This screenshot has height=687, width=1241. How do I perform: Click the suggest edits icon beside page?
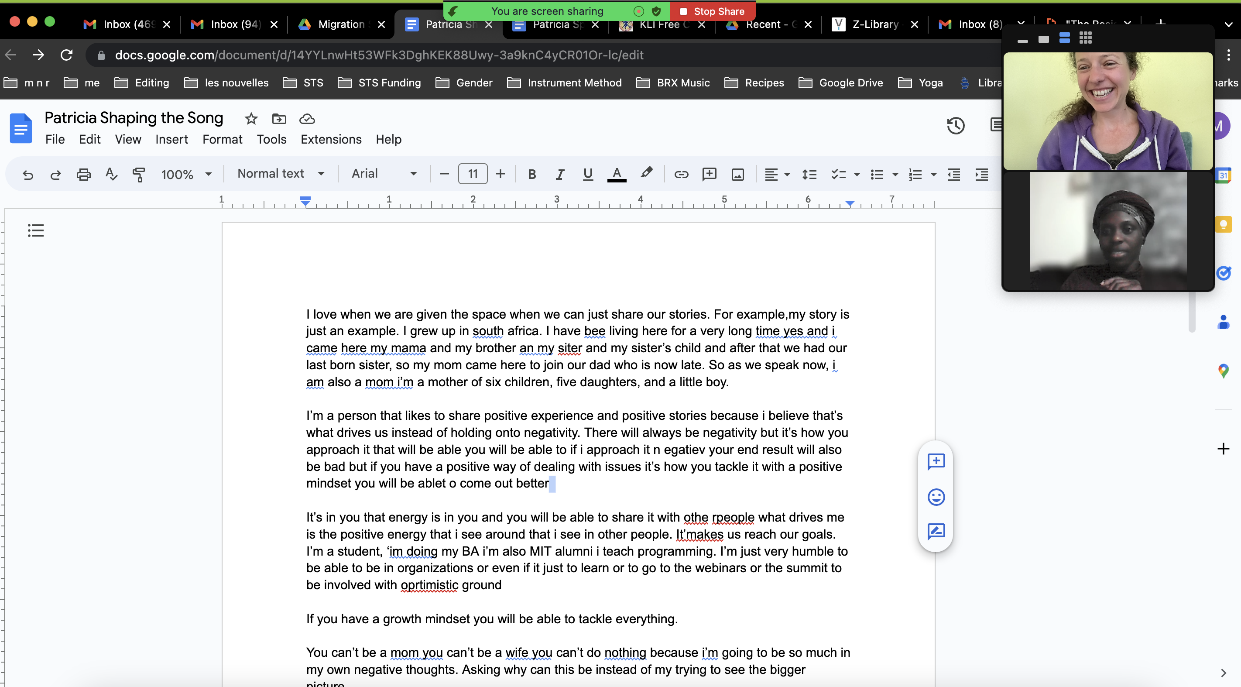936,531
